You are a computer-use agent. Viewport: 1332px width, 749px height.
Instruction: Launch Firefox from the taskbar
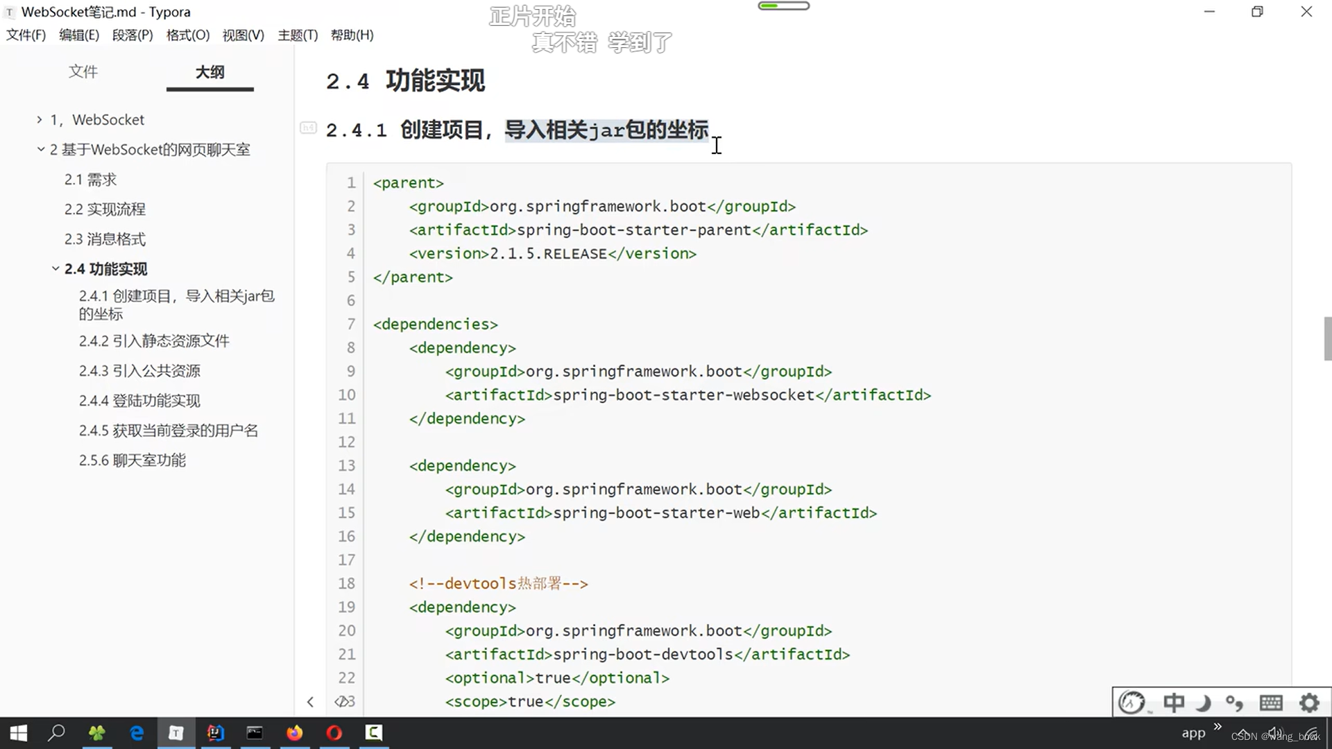[294, 732]
